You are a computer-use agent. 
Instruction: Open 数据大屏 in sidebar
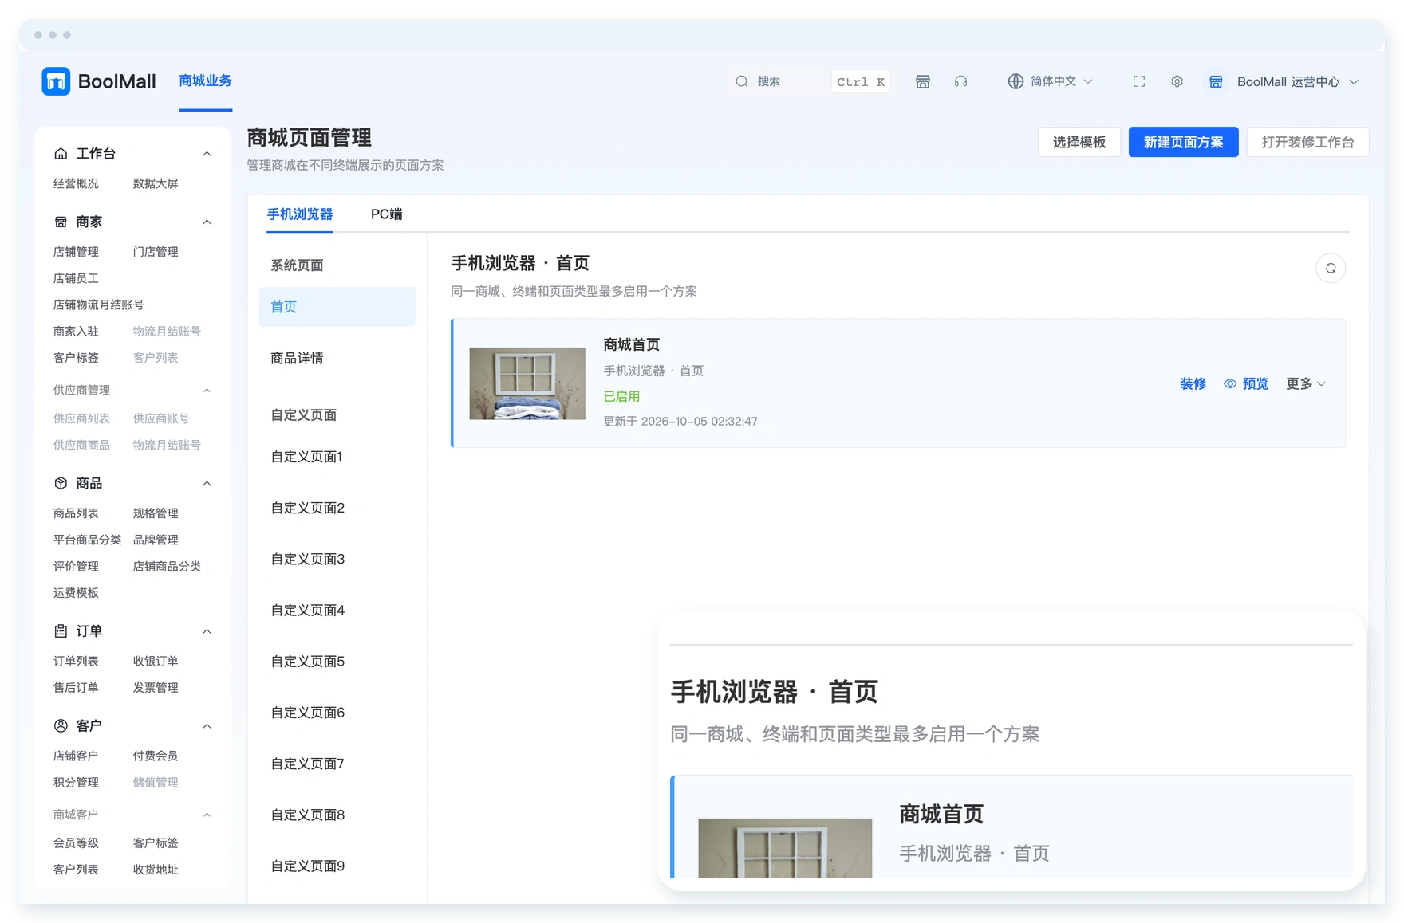click(x=156, y=183)
